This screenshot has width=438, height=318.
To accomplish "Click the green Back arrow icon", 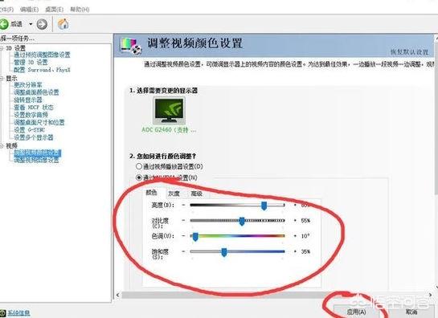I will coord(4,24).
